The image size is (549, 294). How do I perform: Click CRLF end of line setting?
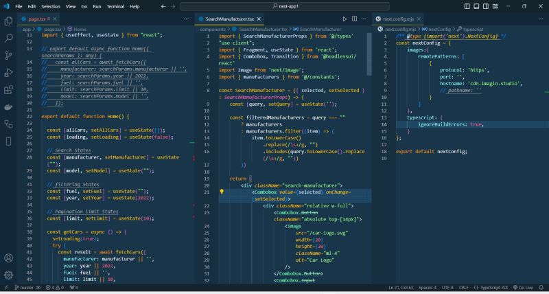point(464,288)
